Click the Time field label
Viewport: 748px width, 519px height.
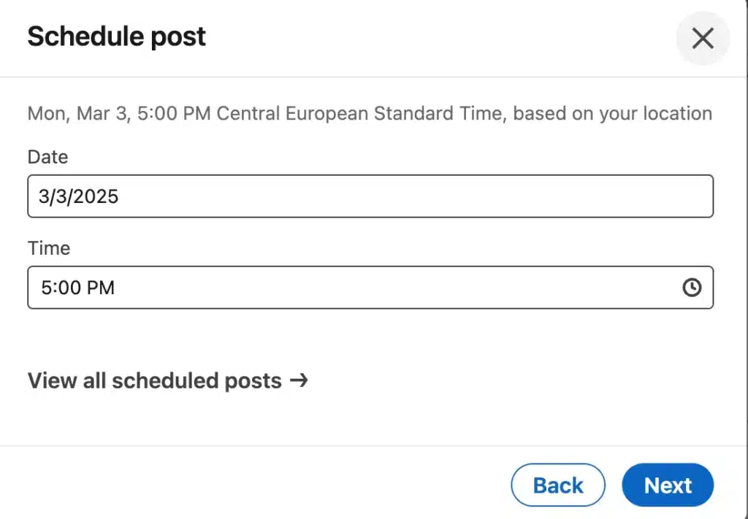[49, 248]
